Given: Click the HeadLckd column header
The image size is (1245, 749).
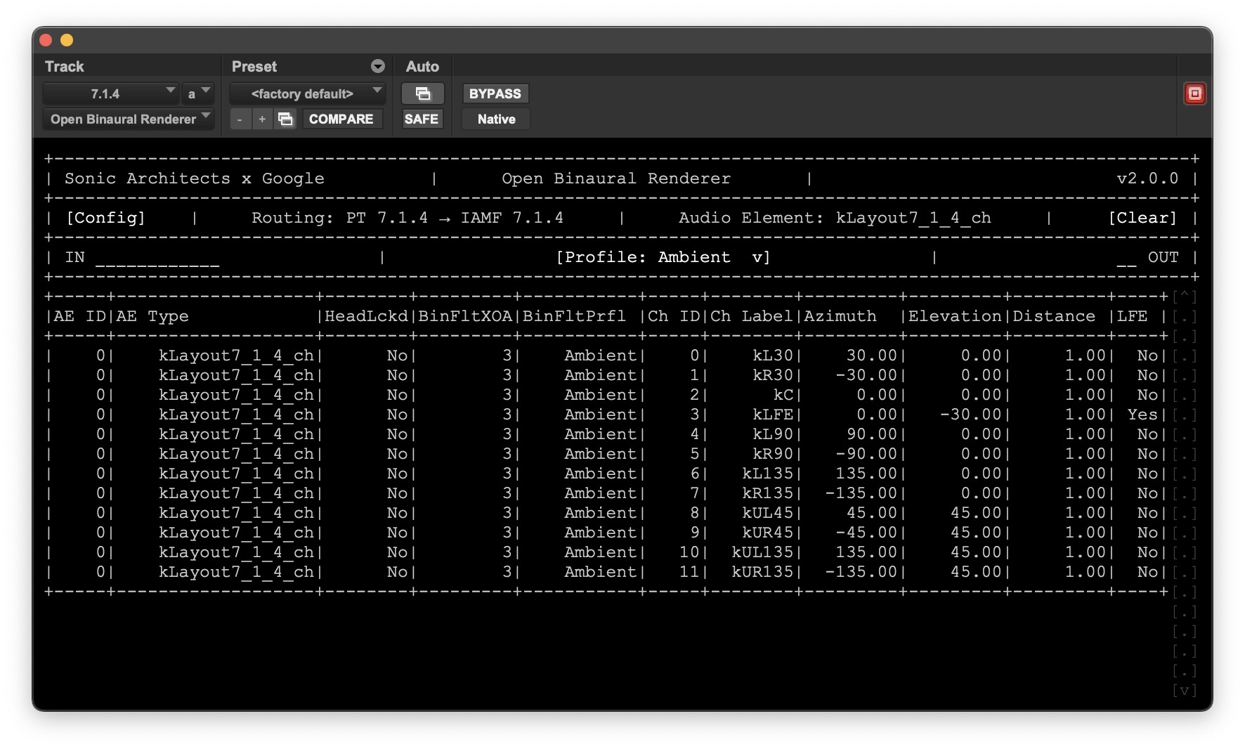Looking at the screenshot, I should point(366,316).
